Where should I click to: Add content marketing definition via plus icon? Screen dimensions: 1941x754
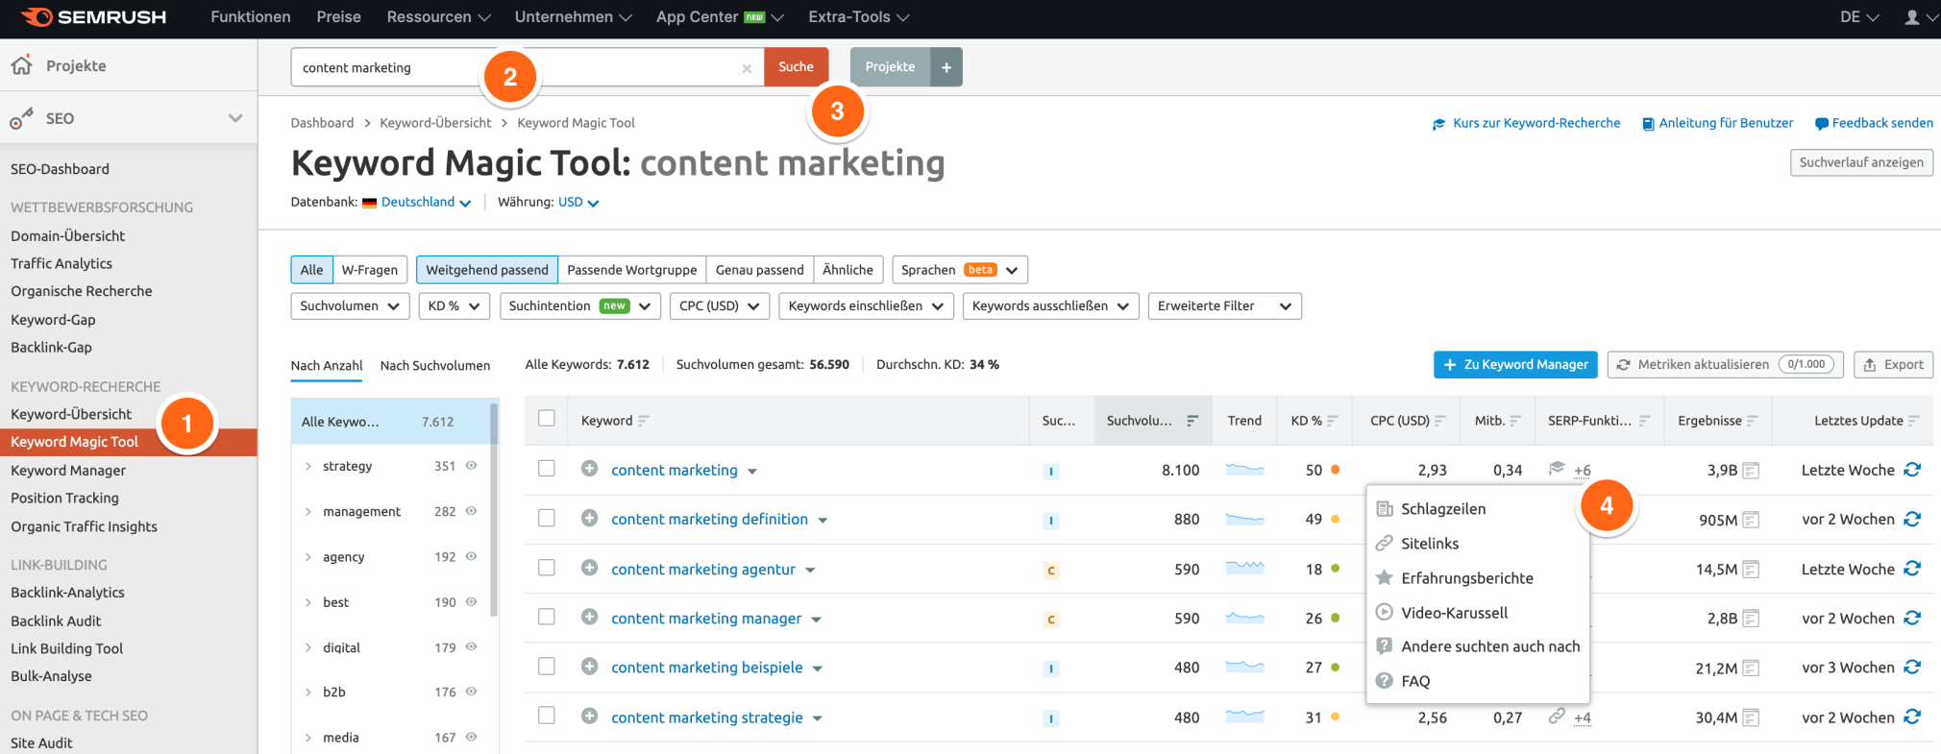click(590, 518)
